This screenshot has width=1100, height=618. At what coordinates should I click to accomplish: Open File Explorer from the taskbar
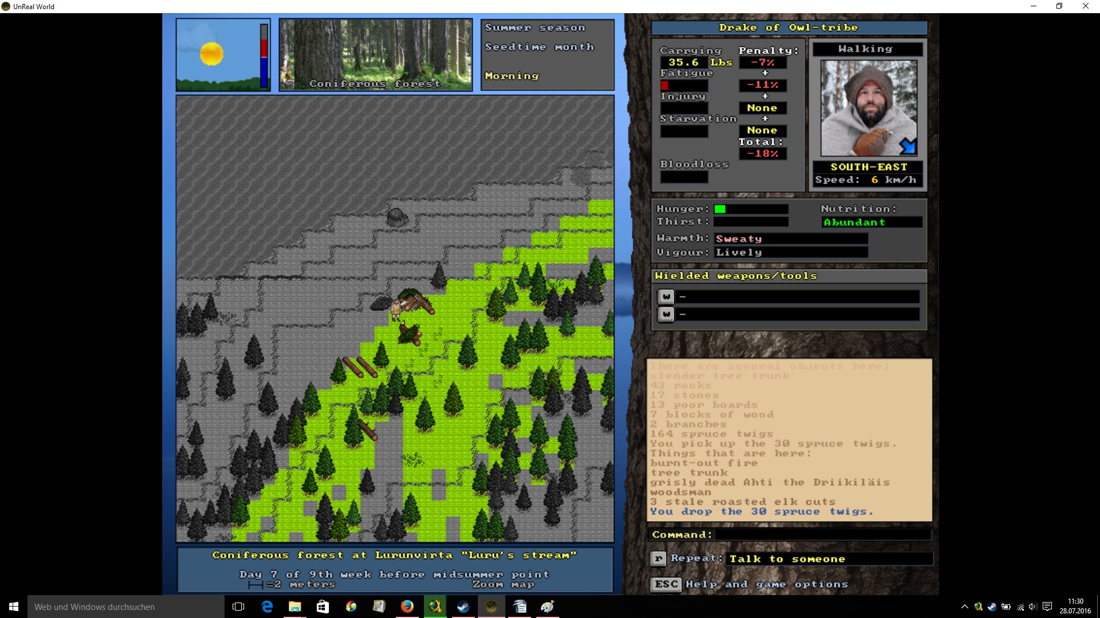pyautogui.click(x=295, y=607)
